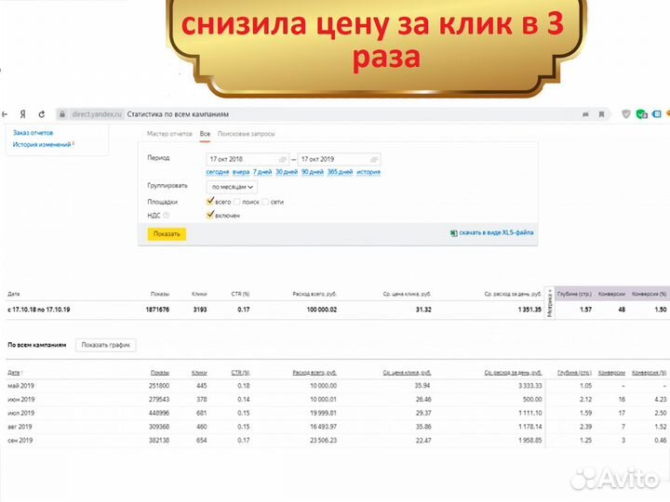670x502 pixels.
Task: Open the Yandex Я home icon
Action: point(23,114)
